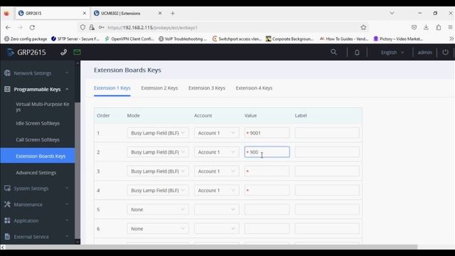Switch to Extension 2 Keys tab
This screenshot has height=256, width=455.
(x=159, y=88)
